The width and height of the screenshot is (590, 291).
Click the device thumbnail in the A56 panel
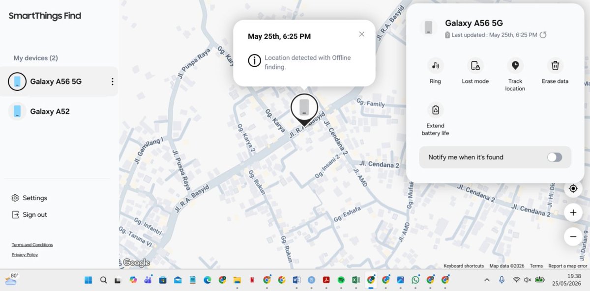[x=429, y=27]
